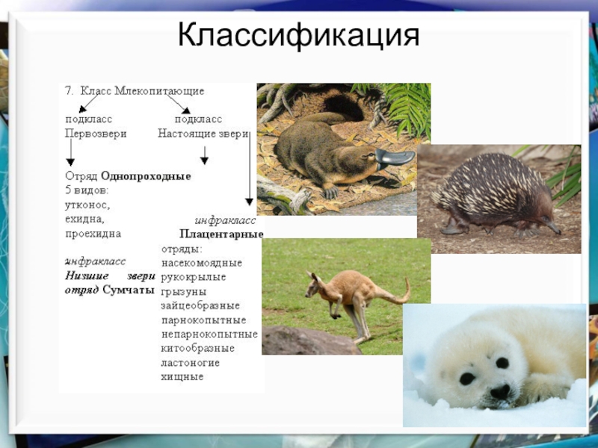Screen dimensions: 598x448
Task: Click the list item "китообразные"
Action: pyautogui.click(x=197, y=349)
